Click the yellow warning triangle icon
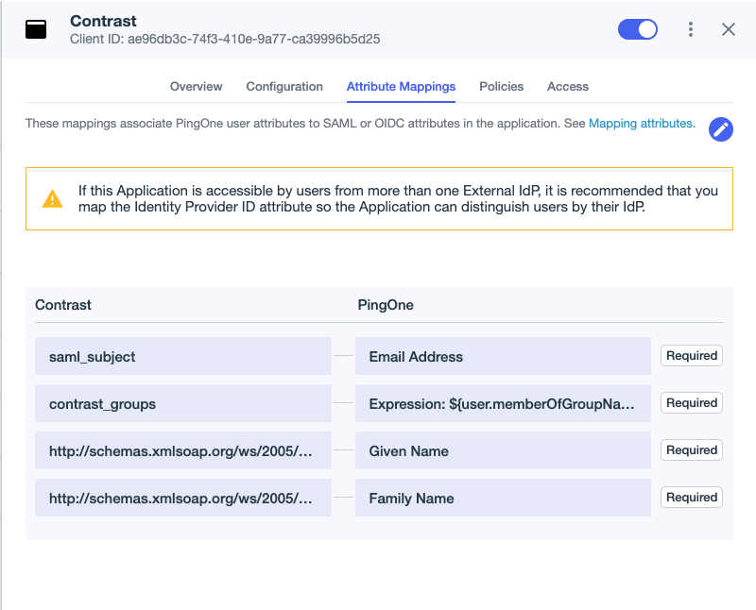 pyautogui.click(x=53, y=199)
